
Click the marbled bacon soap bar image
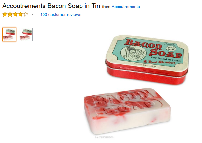coord(127,111)
